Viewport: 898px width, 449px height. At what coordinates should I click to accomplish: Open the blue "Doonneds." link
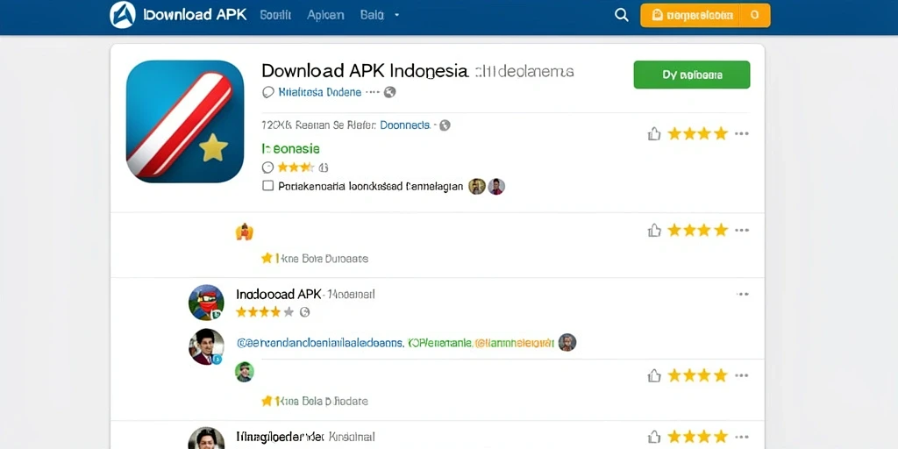pyautogui.click(x=405, y=125)
